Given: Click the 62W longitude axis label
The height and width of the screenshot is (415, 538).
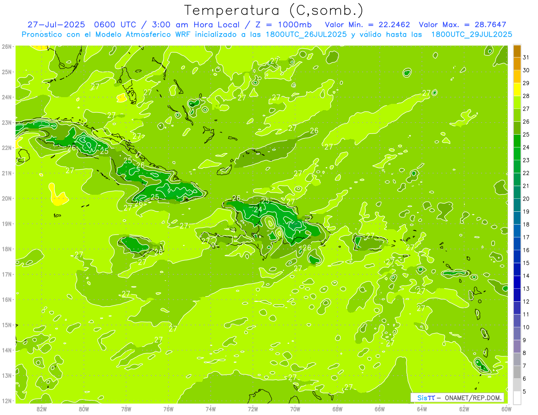Looking at the screenshot, I should click(464, 409).
